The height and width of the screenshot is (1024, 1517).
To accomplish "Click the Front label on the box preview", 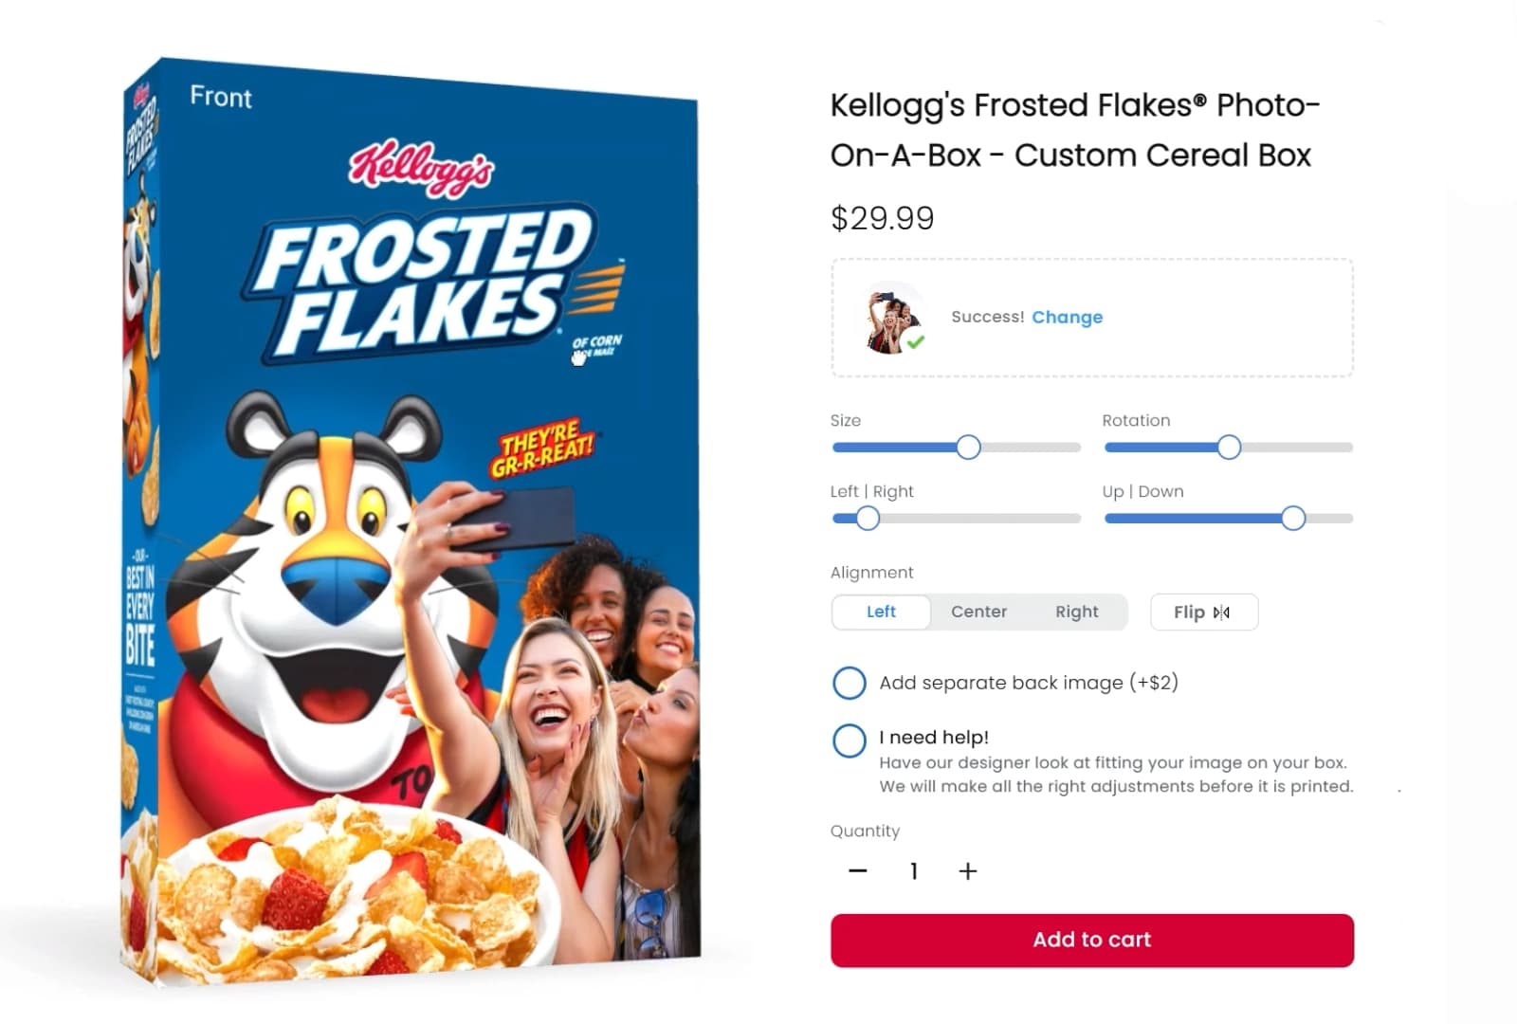I will tap(221, 98).
